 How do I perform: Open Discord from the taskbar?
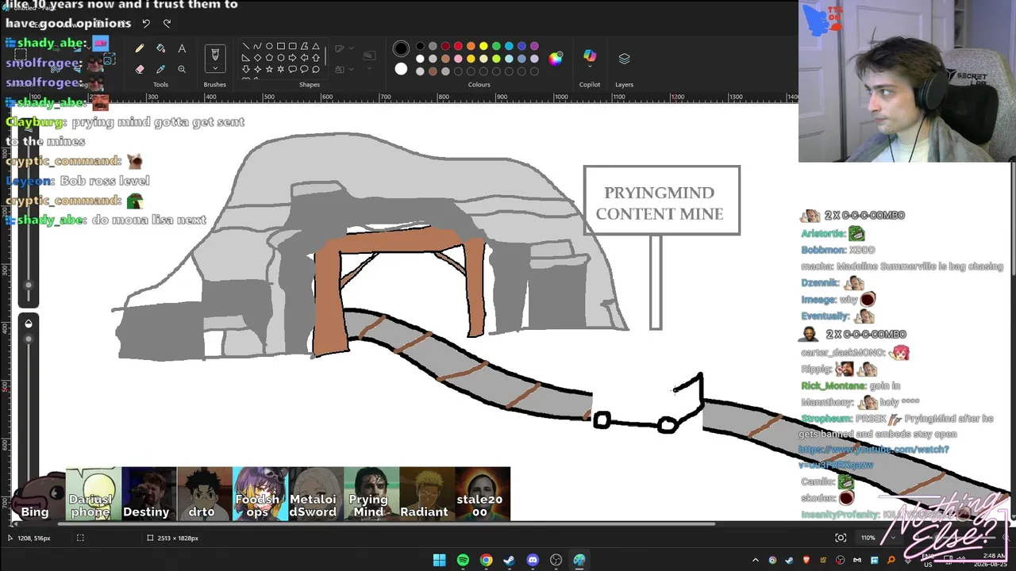click(x=533, y=561)
